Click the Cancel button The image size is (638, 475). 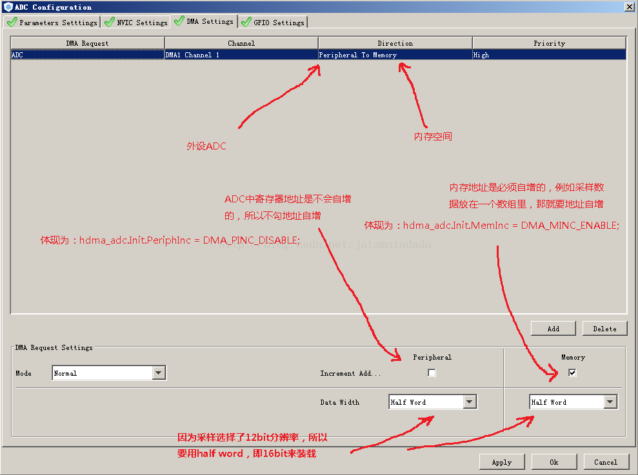pos(606,462)
